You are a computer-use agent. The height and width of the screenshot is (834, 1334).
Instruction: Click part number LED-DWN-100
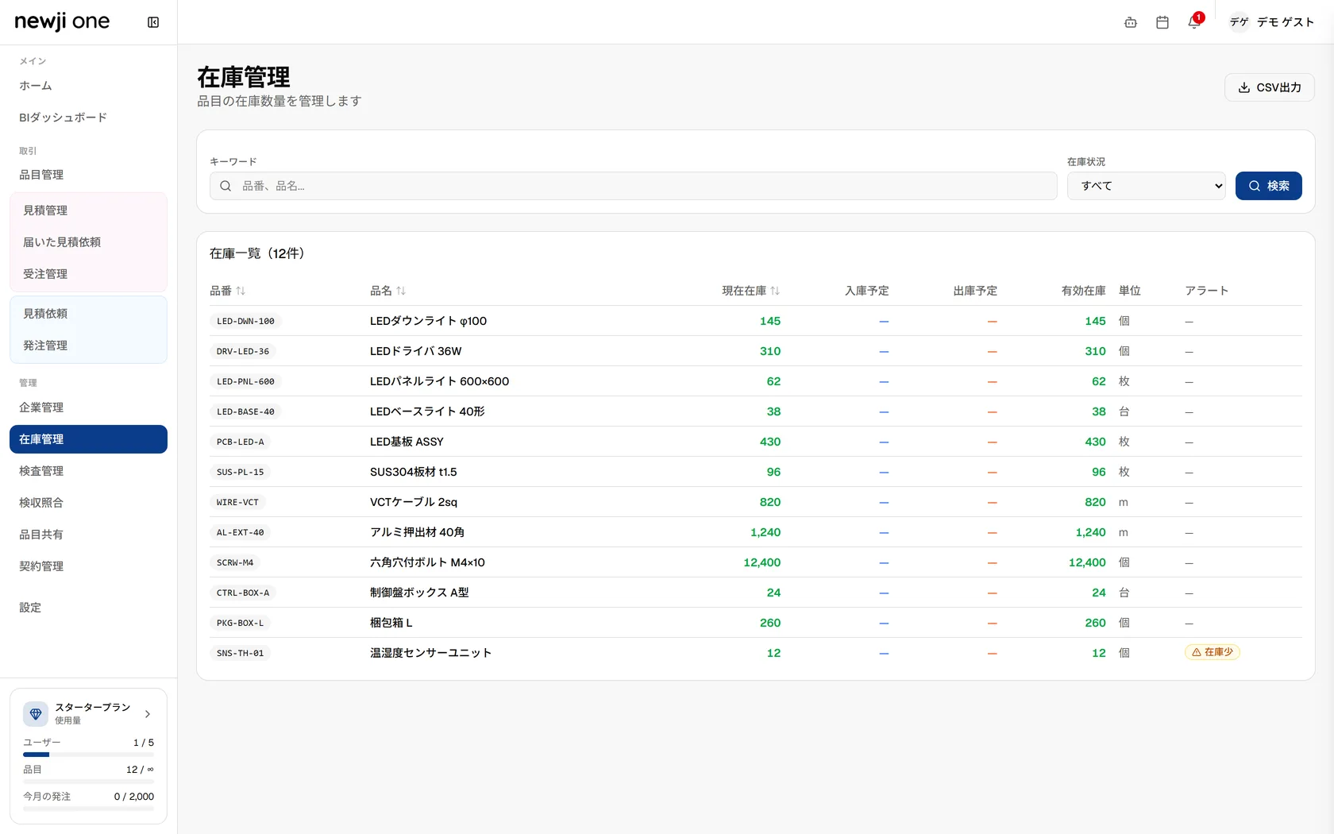(x=245, y=321)
